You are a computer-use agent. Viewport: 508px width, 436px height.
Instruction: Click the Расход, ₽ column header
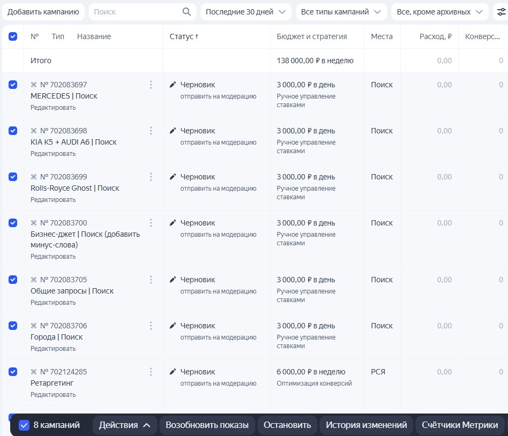point(435,36)
